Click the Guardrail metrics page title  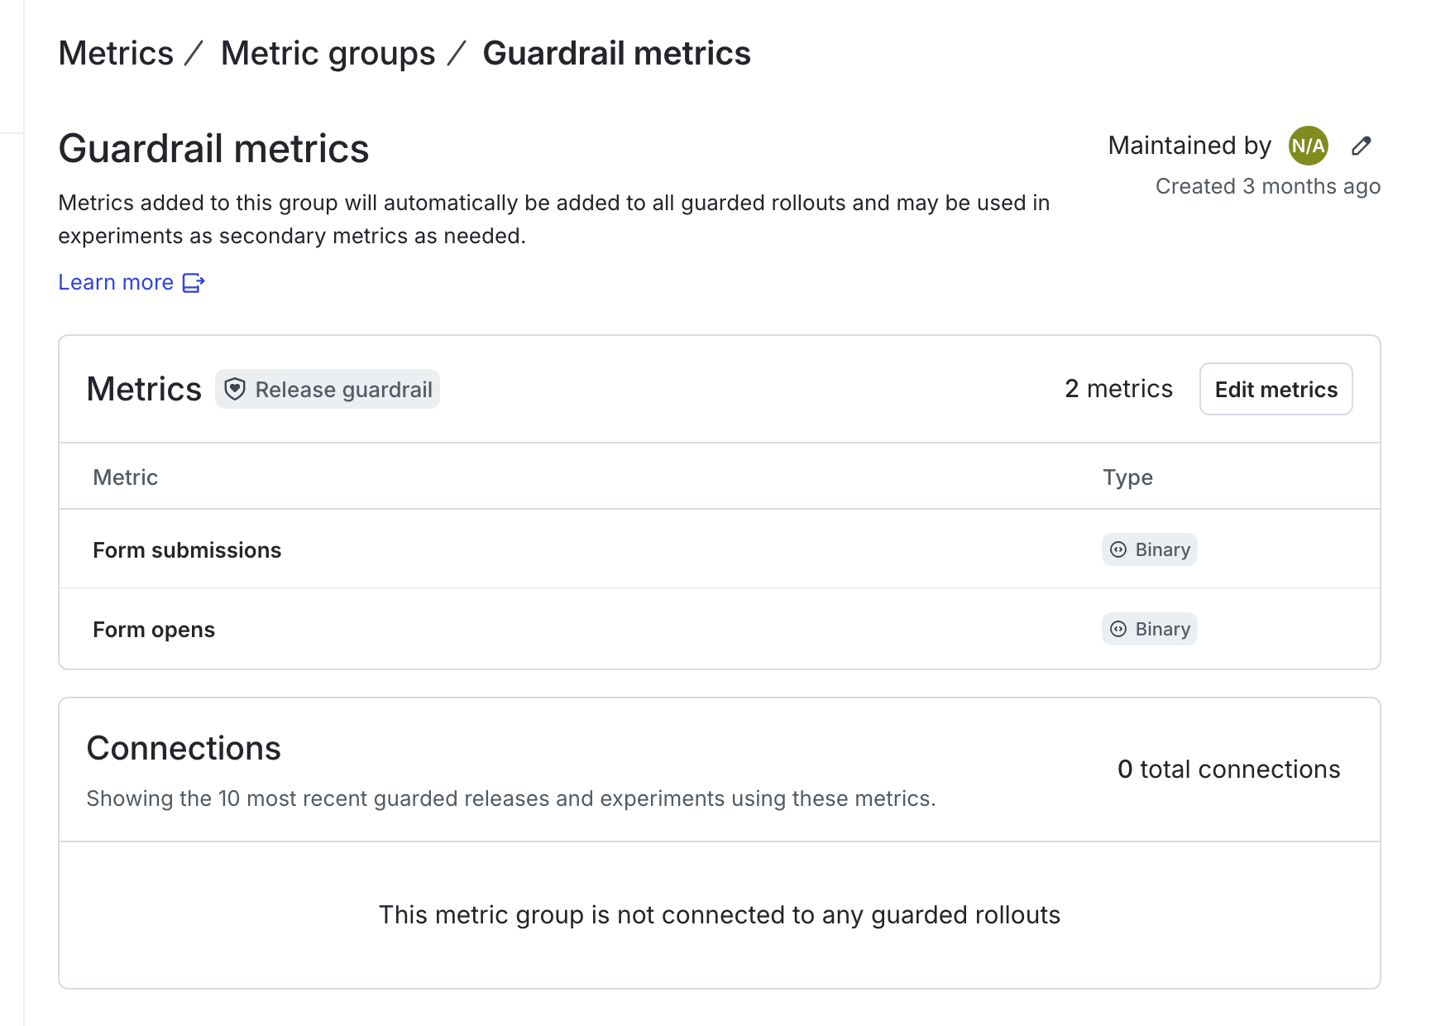(213, 149)
